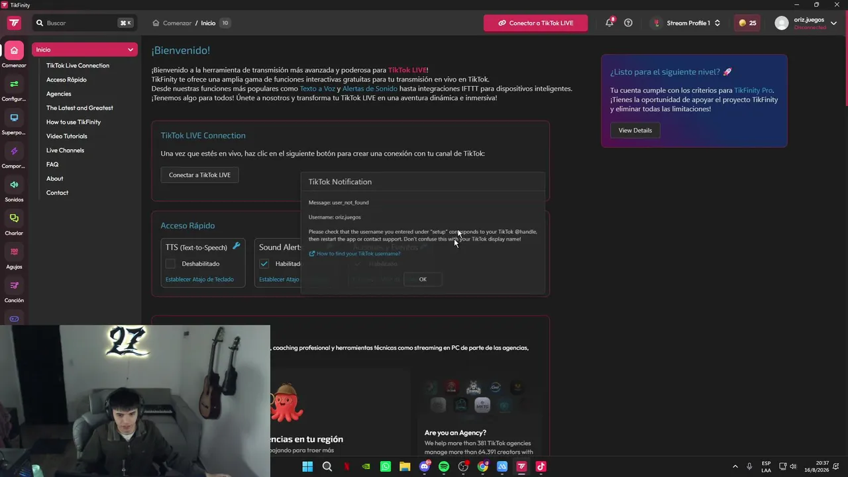Open the TikFinity Pro link
This screenshot has height=477, width=848.
click(x=753, y=91)
